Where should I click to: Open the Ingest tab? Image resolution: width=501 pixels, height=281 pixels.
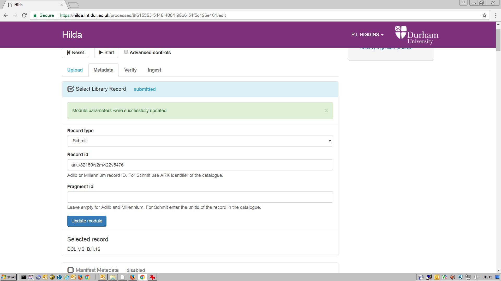(x=154, y=70)
